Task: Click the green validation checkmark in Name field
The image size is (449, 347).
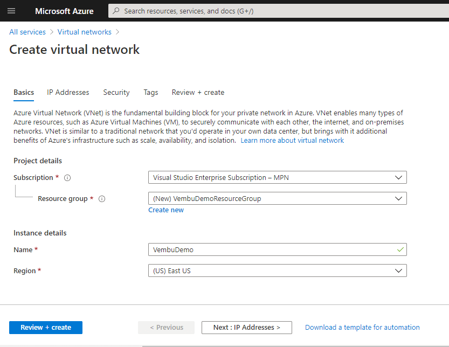Action: pyautogui.click(x=400, y=249)
